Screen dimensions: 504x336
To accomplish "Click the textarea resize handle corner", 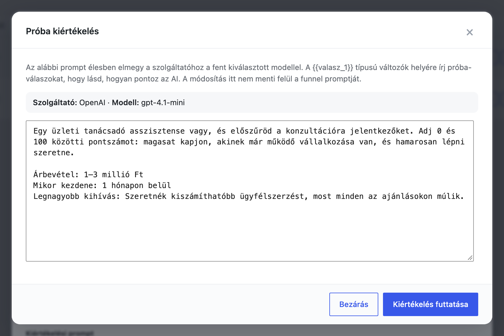I will 470,258.
